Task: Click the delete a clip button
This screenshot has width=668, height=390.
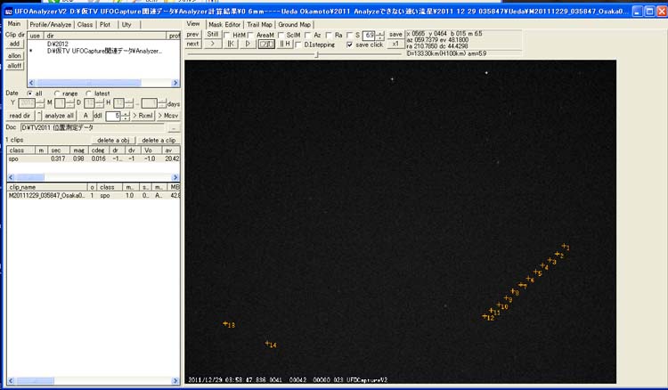Action: click(160, 140)
